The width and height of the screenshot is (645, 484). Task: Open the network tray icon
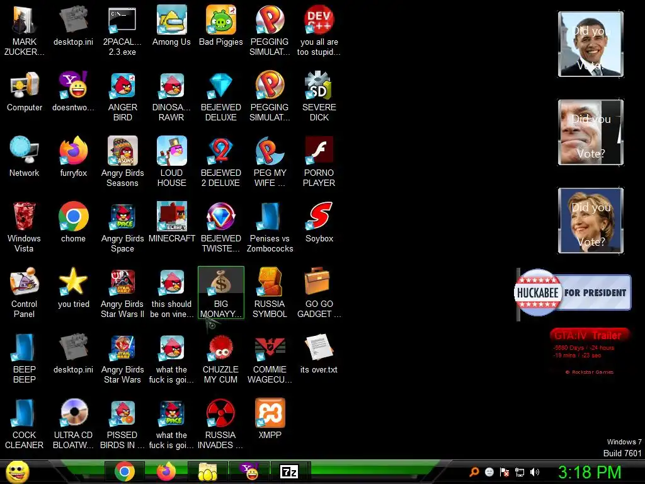[x=520, y=472]
